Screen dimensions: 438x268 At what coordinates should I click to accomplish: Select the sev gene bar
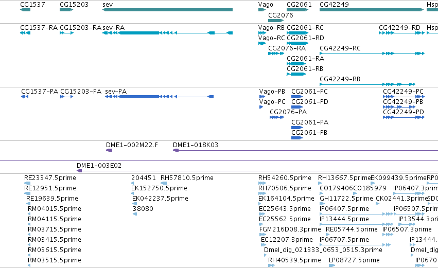[168, 10]
